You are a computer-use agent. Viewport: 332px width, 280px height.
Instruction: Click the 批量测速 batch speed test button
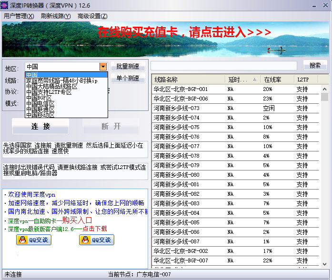(128, 67)
